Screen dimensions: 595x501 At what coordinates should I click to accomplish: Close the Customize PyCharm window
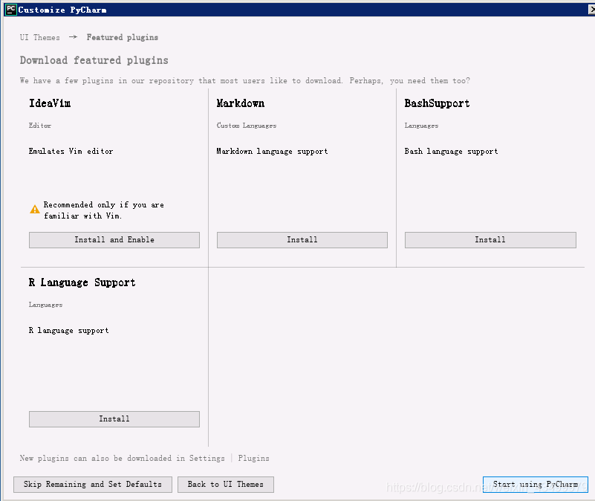pos(591,10)
